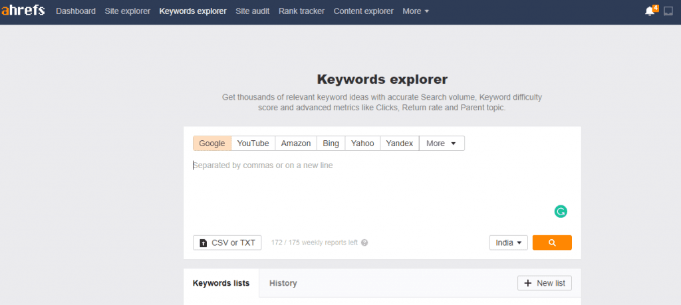Viewport: 681px width, 305px height.
Task: Create a New list
Action: [x=545, y=283]
